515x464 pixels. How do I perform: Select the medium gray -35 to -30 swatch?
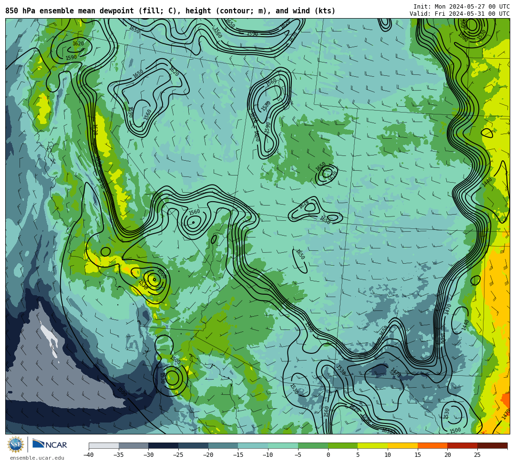134,445
